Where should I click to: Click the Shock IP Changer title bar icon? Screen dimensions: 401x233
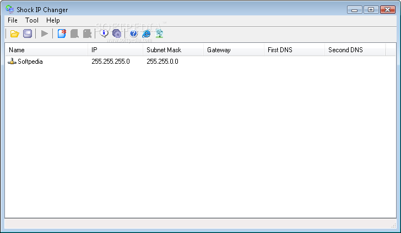[10, 9]
